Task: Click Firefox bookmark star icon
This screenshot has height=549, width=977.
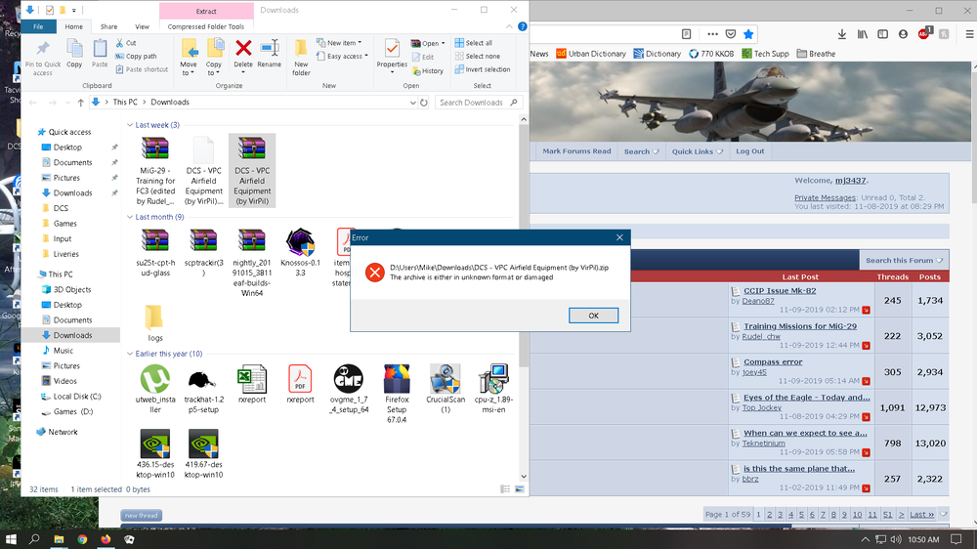Action: (x=748, y=34)
